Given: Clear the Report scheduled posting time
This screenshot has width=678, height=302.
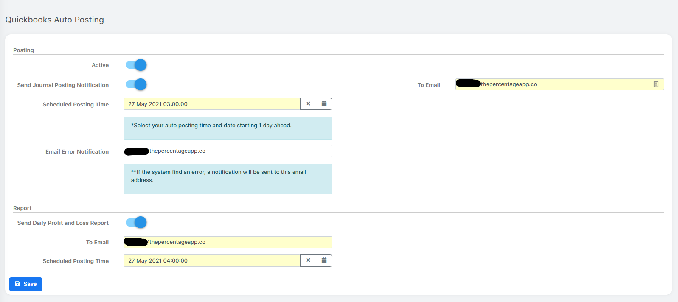Looking at the screenshot, I should (x=308, y=260).
